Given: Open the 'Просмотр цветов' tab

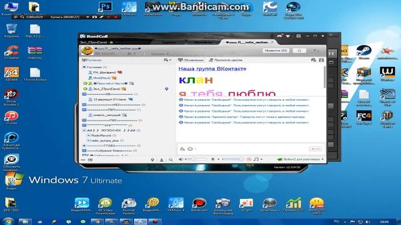Looking at the screenshot, I should [226, 60].
